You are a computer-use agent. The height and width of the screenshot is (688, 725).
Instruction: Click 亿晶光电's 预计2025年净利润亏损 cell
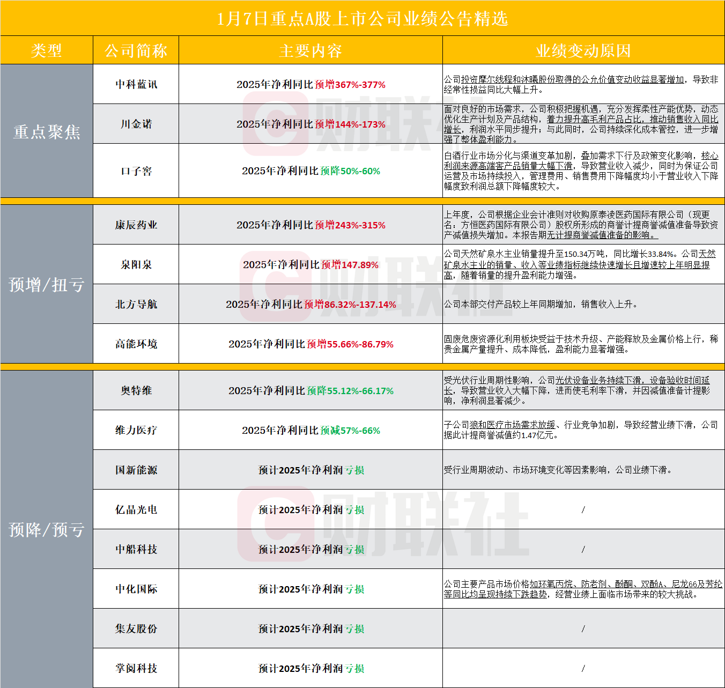point(311,509)
